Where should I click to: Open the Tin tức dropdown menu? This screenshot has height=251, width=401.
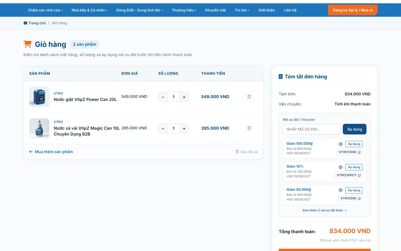click(x=242, y=10)
